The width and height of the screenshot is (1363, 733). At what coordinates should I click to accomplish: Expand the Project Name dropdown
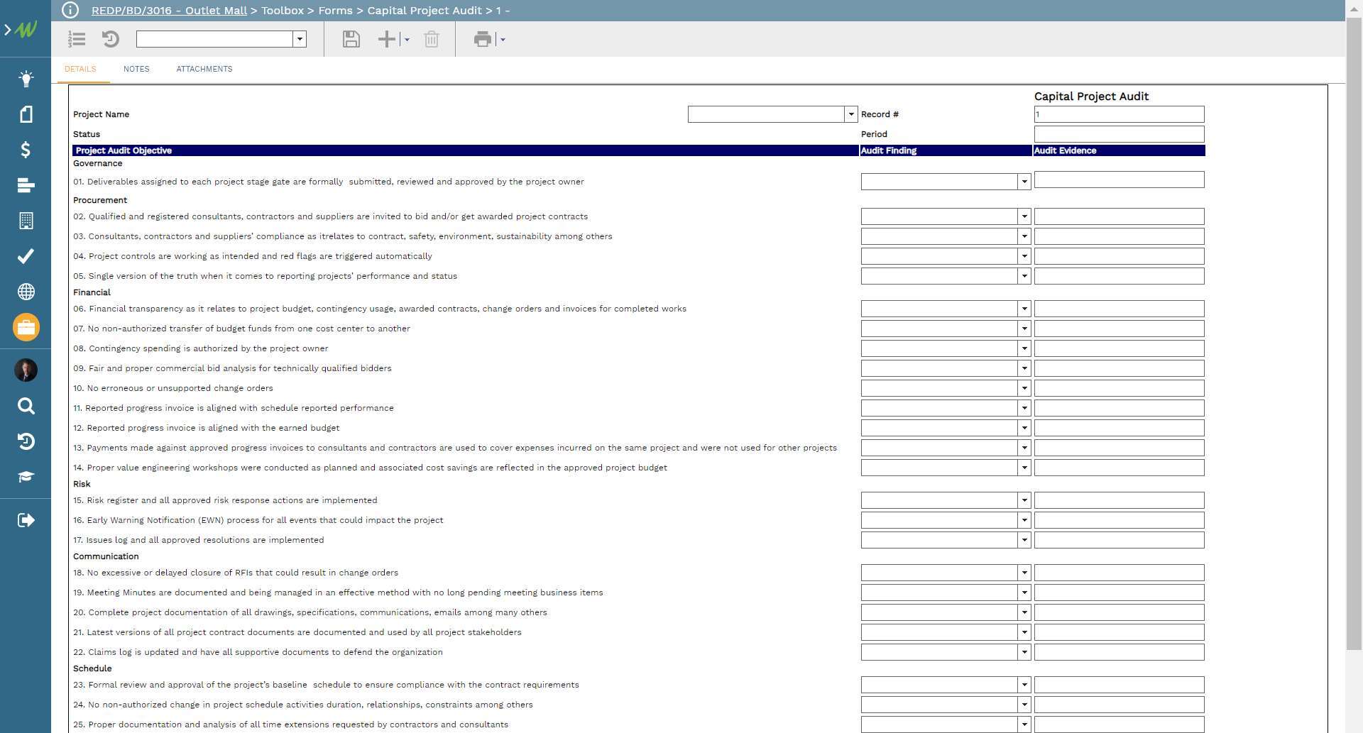(850, 114)
